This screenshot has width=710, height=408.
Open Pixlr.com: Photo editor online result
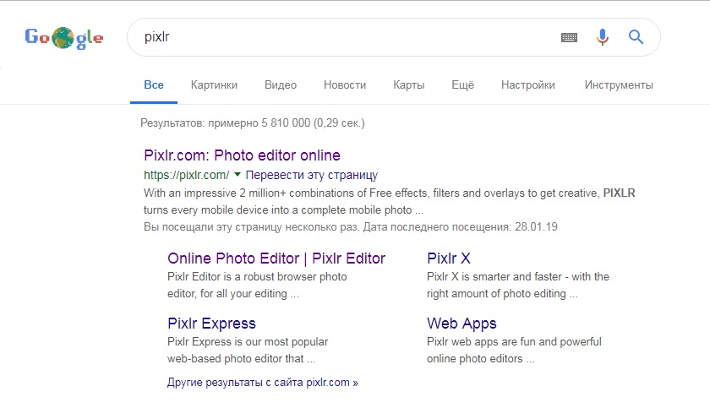(242, 155)
